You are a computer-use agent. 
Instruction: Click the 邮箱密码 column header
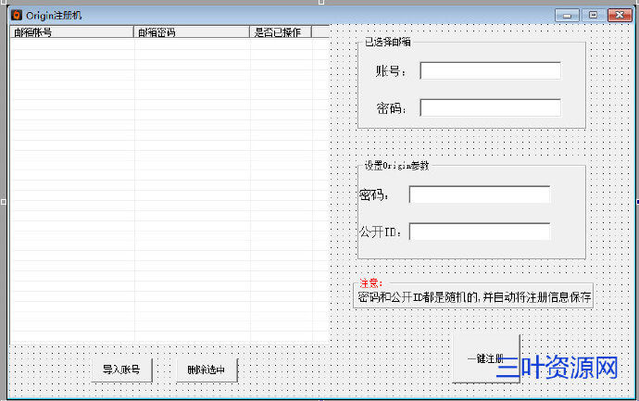[x=192, y=32]
